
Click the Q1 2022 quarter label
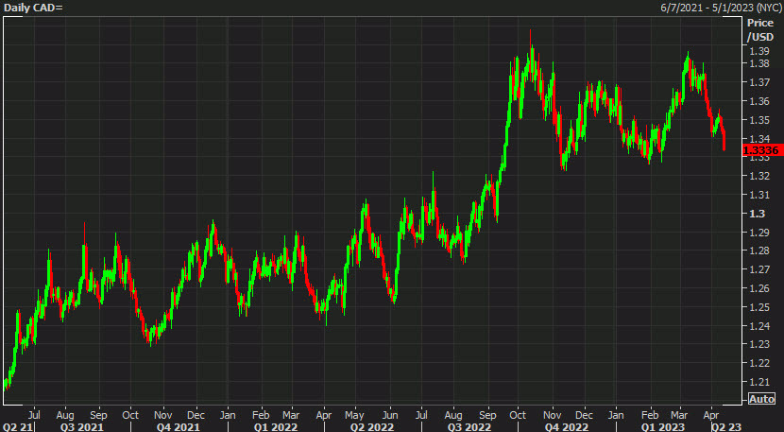[275, 427]
